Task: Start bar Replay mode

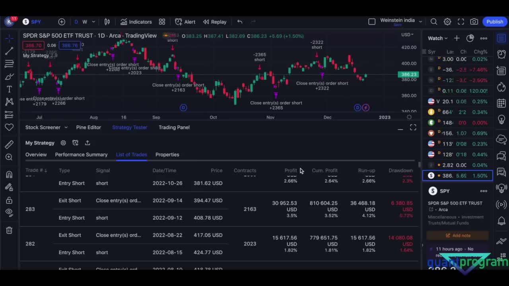Action: (215, 22)
